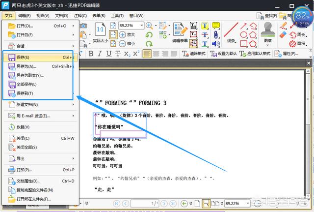Open bottom 89.22% zoom dropdown
This screenshot has height=212, width=314.
[248, 203]
